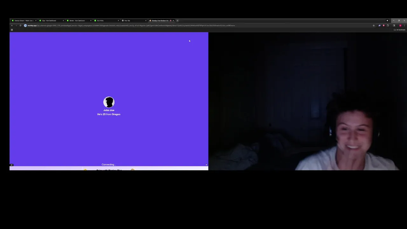Viewport: 407px width, 229px height.
Task: Close the Stream - Kick Dashboard tab
Action: (91, 21)
